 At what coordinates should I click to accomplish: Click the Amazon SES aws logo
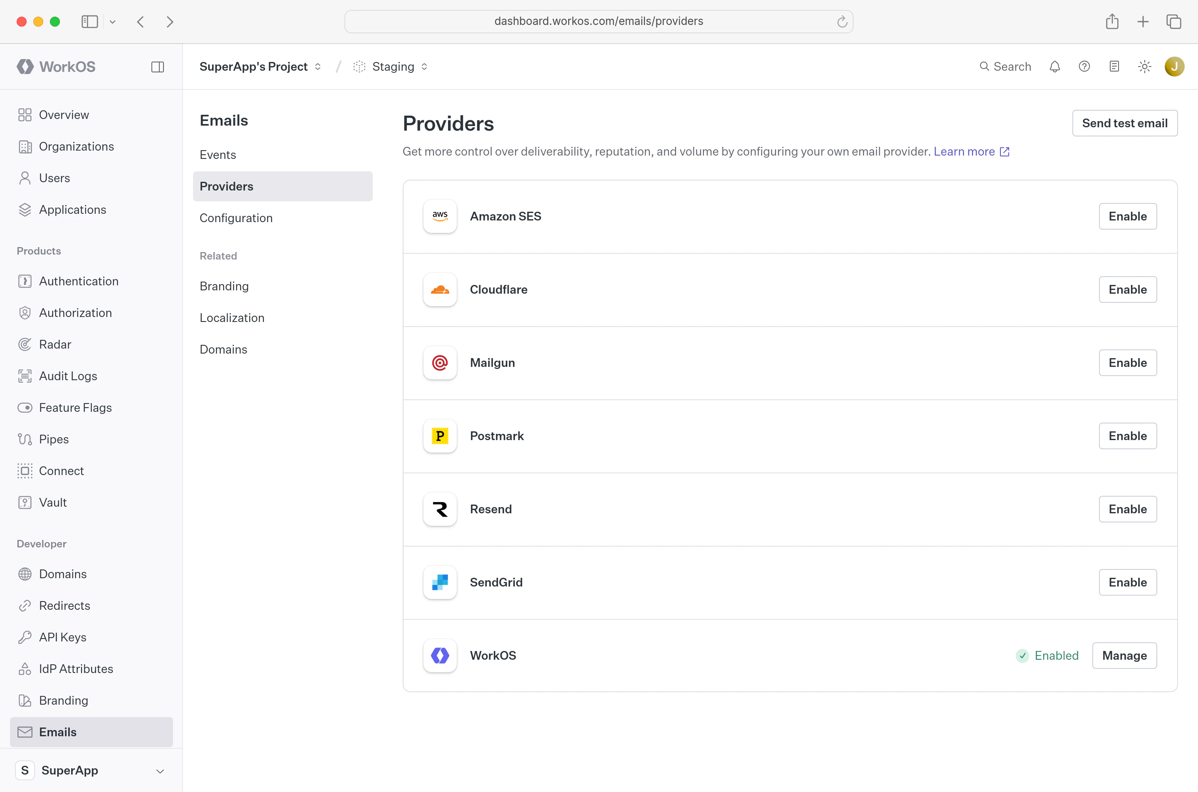coord(440,216)
